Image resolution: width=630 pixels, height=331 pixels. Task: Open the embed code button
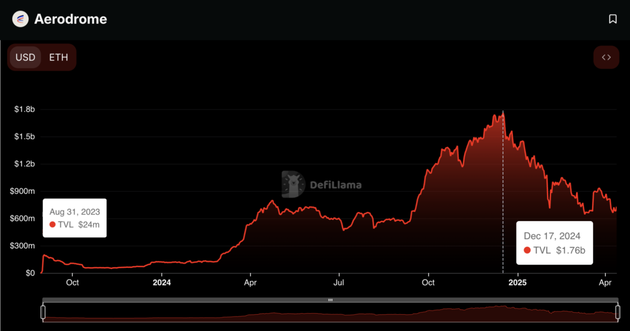tap(606, 57)
